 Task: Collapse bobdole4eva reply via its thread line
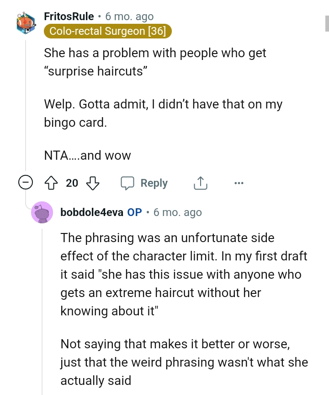click(x=42, y=311)
